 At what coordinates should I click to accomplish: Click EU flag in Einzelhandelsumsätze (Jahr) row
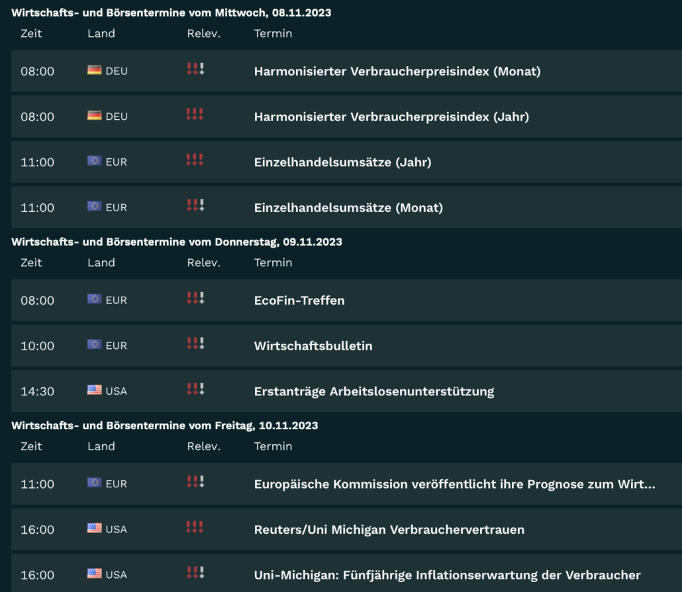point(95,160)
